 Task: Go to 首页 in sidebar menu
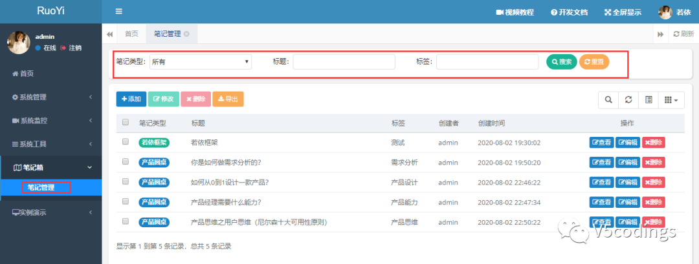click(23, 74)
